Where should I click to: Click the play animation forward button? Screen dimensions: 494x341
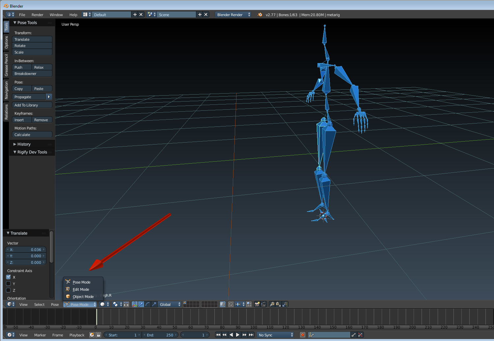[238, 335]
